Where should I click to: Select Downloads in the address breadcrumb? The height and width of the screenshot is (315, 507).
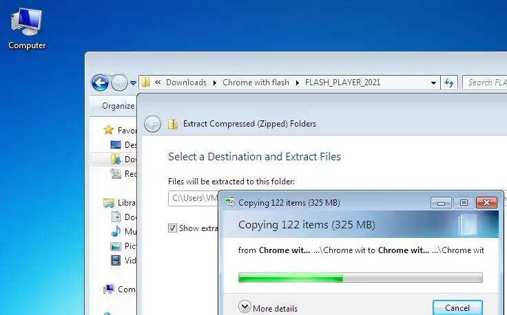pos(186,83)
